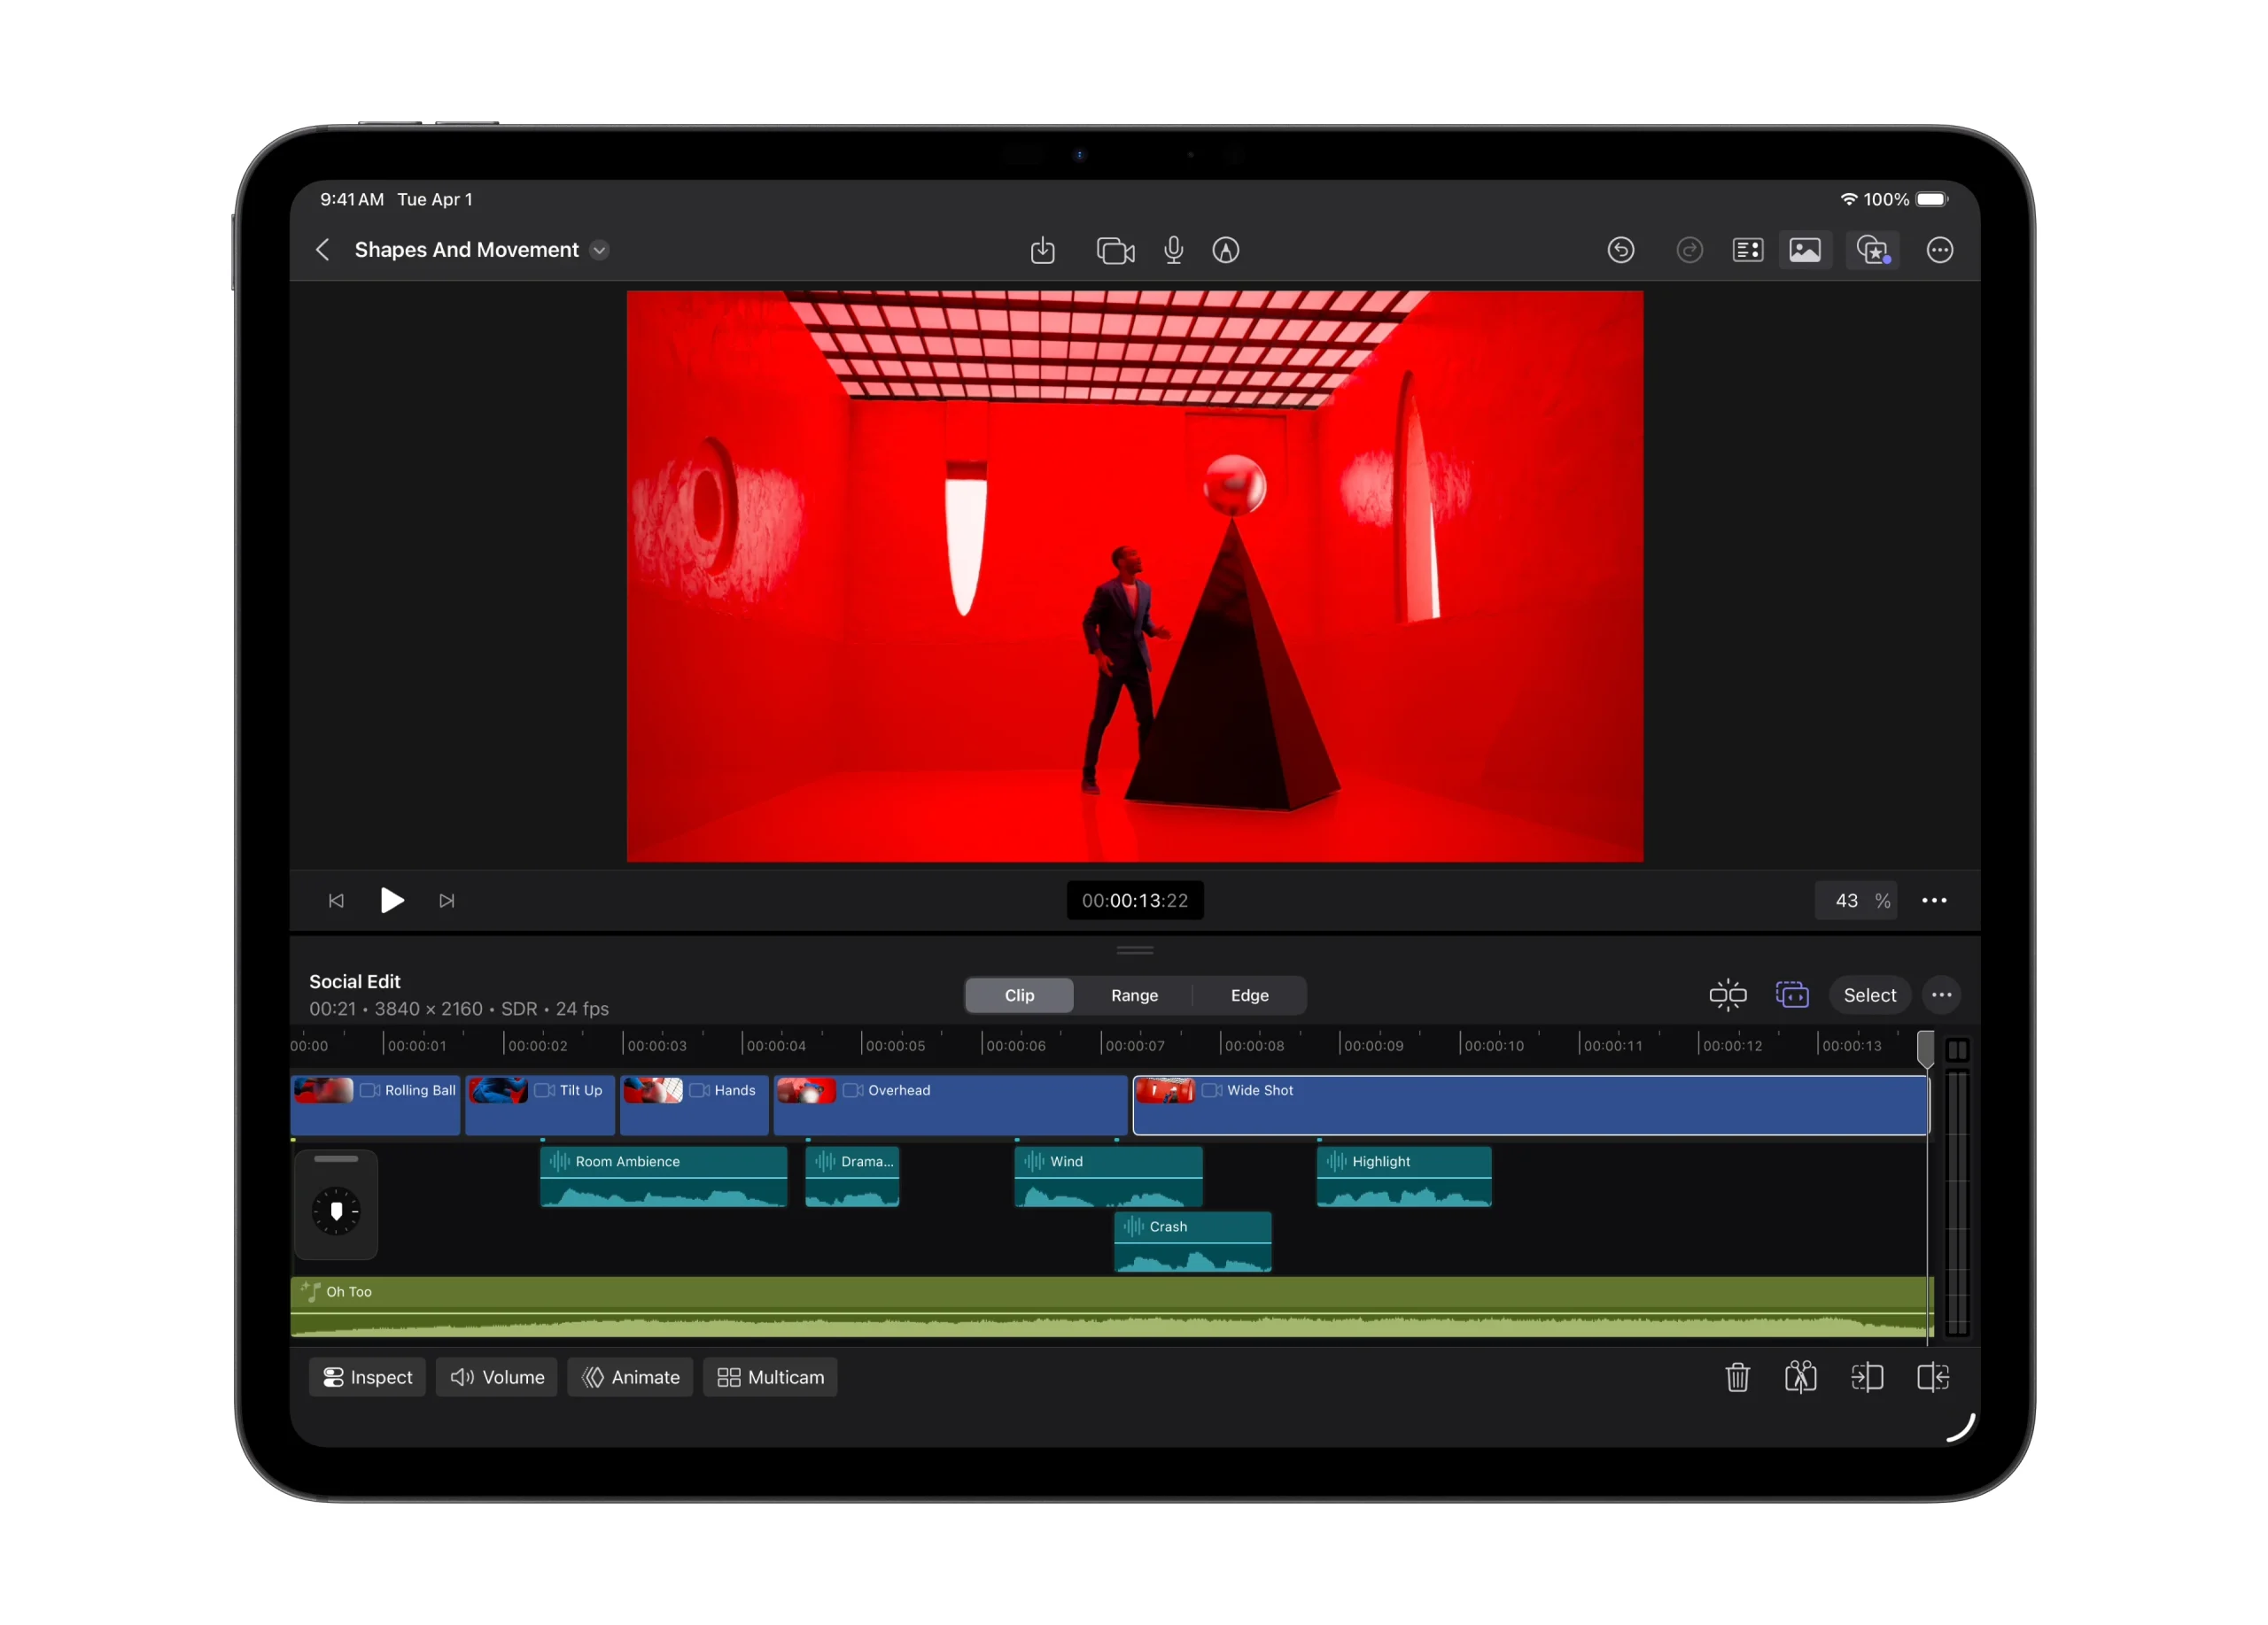
Task: Click the Undo icon
Action: pyautogui.click(x=1621, y=250)
